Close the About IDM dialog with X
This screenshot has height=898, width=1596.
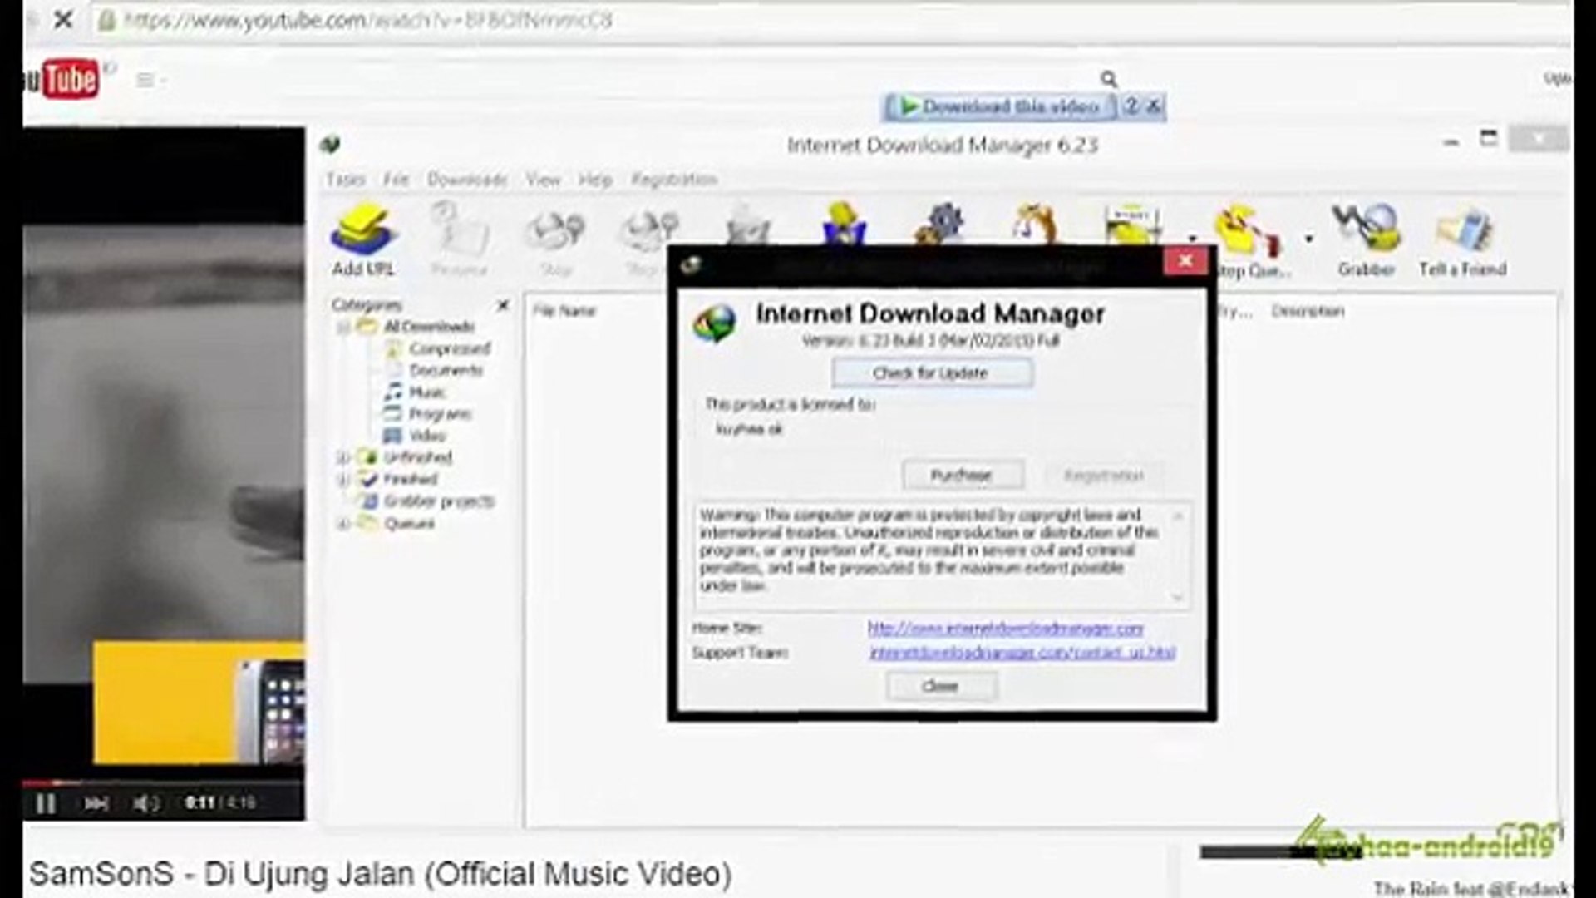pyautogui.click(x=1185, y=261)
